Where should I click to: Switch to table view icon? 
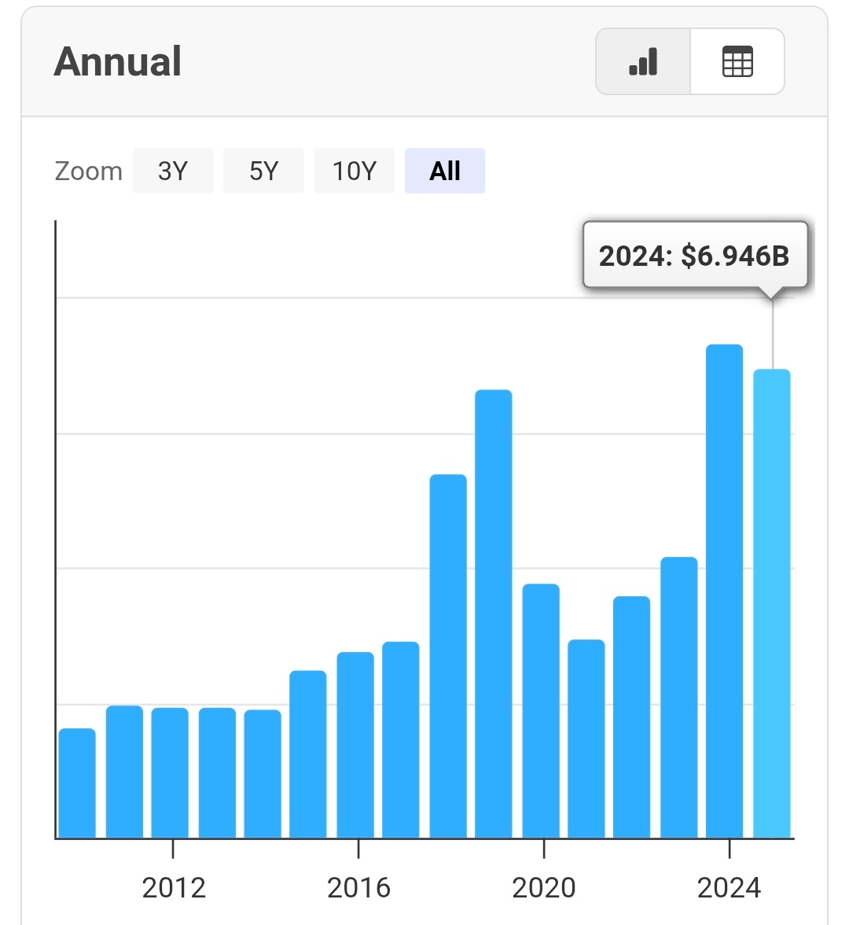coord(737,61)
